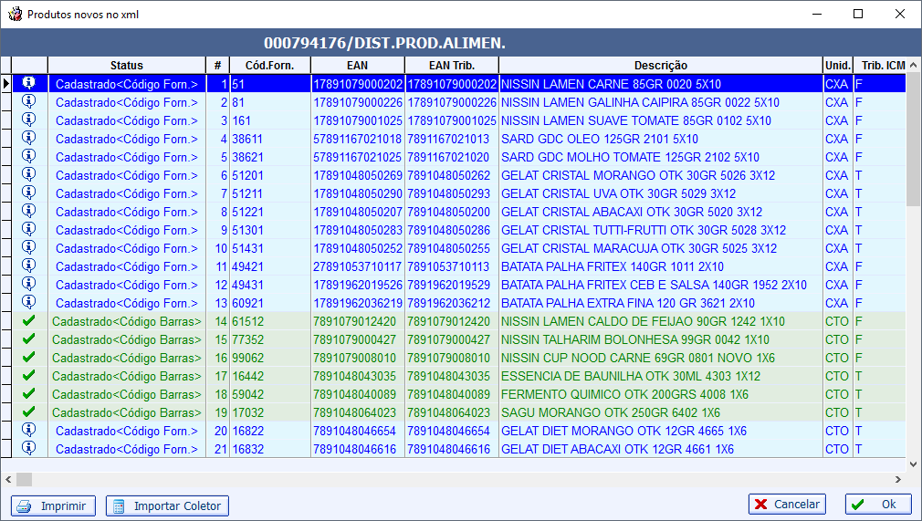Click the Trib. ICM column header
922x521 pixels.
click(x=880, y=66)
